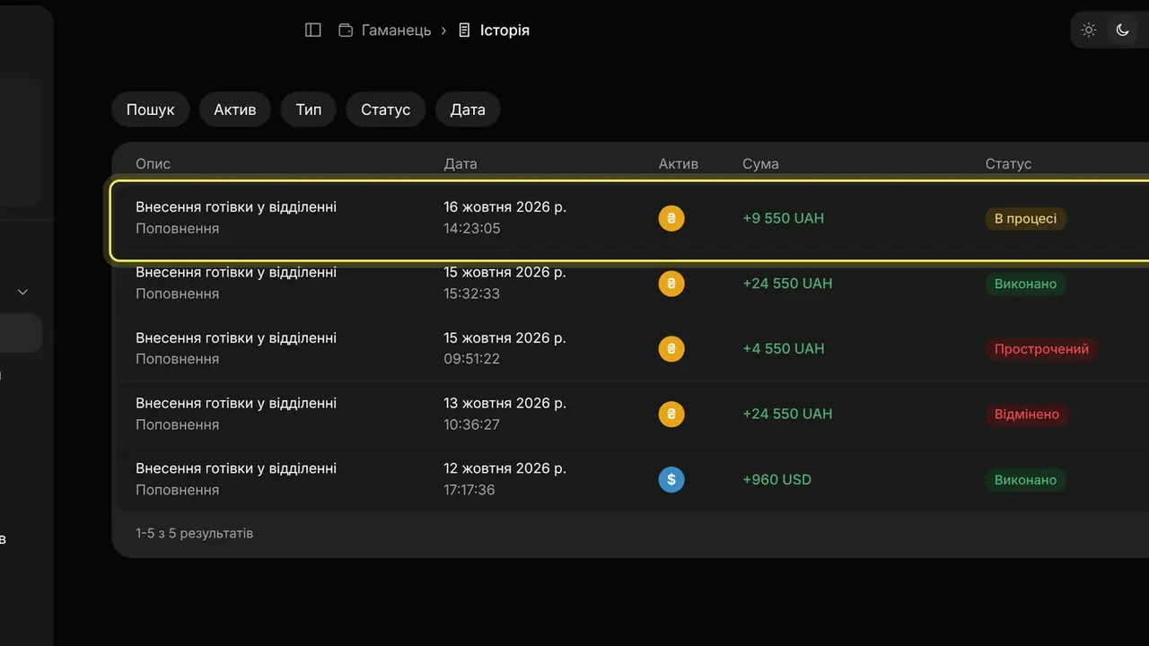
Task: Click the Актив column header
Action: click(679, 164)
